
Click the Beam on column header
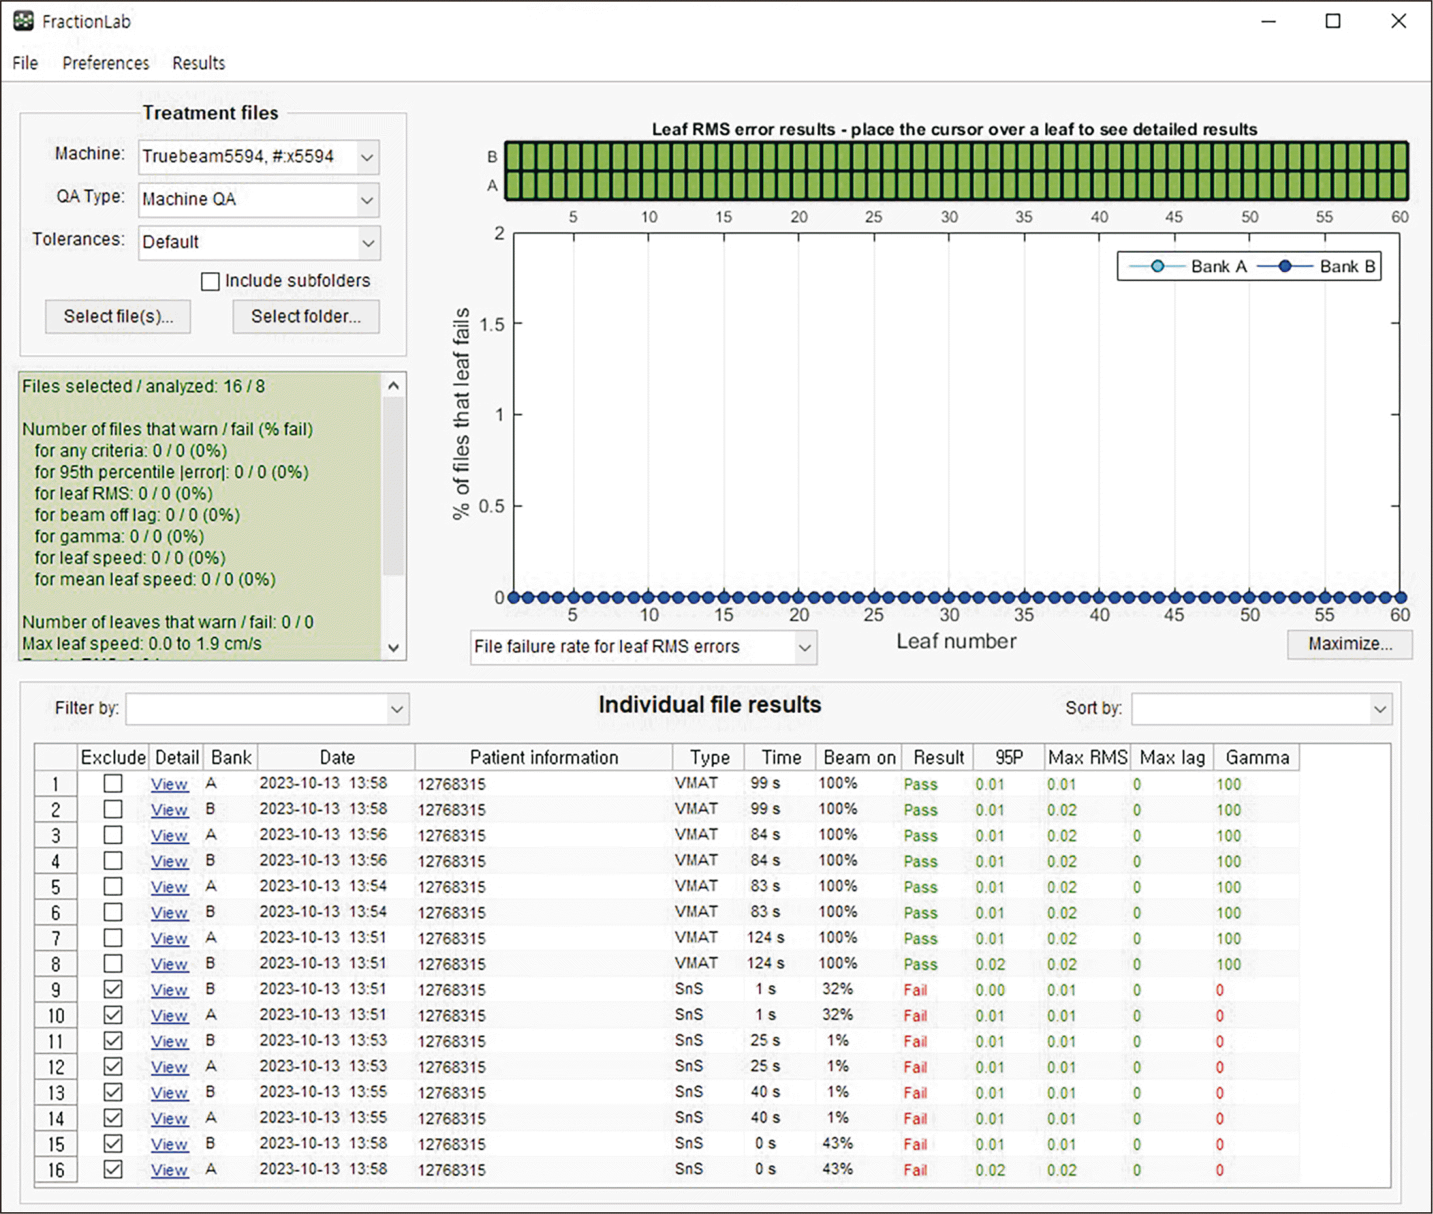pyautogui.click(x=859, y=757)
